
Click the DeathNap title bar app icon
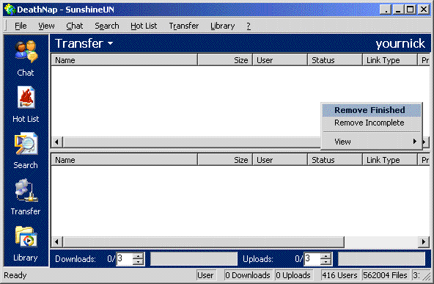10,10
